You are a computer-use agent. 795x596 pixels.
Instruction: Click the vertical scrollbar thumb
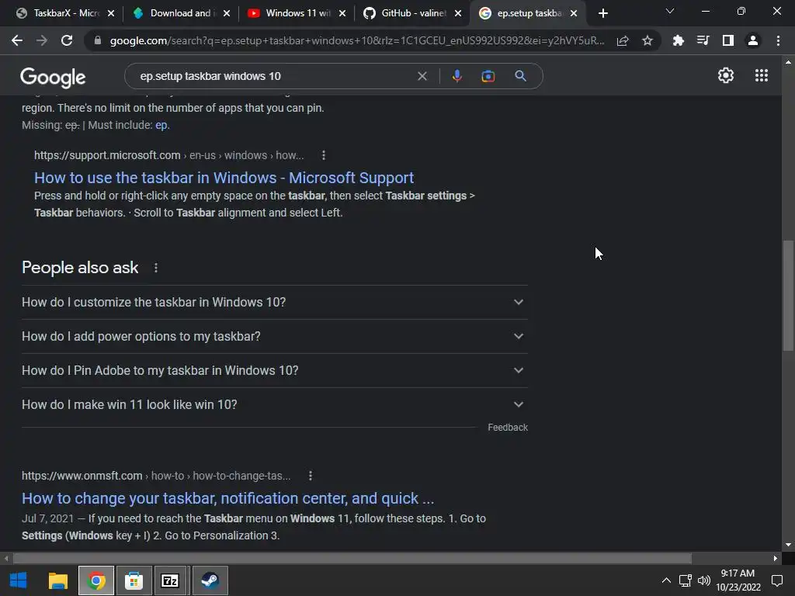coord(788,295)
